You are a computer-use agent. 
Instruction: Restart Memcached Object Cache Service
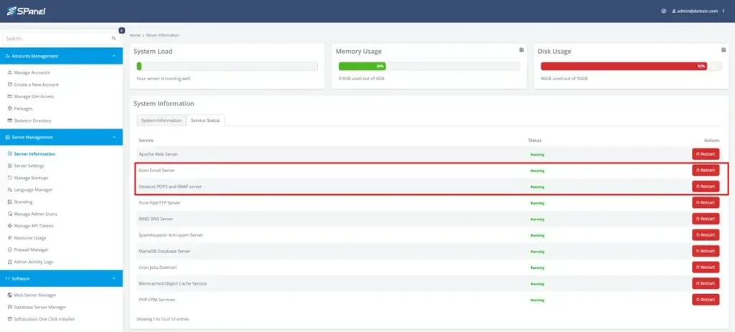pos(706,283)
